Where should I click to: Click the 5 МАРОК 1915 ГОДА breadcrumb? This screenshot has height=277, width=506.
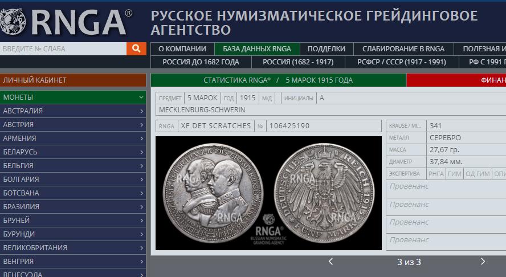pyautogui.click(x=319, y=80)
